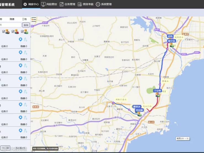This screenshot has width=204, height=153.
Task: Click the worker icon below 鲁守业 label
Action: point(171,45)
